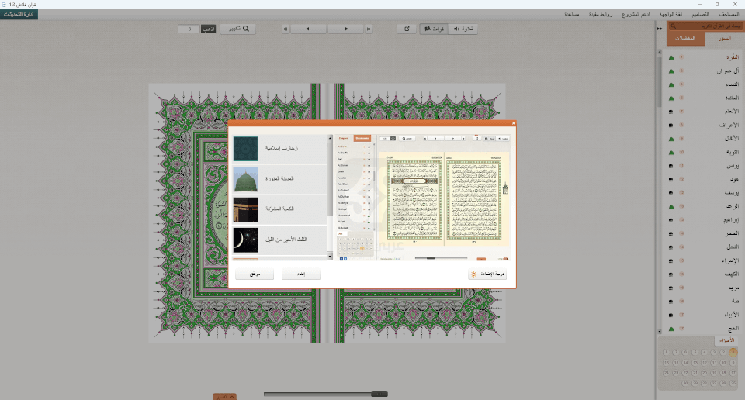
Task: Confirm the theme with the موافق button
Action: click(255, 274)
